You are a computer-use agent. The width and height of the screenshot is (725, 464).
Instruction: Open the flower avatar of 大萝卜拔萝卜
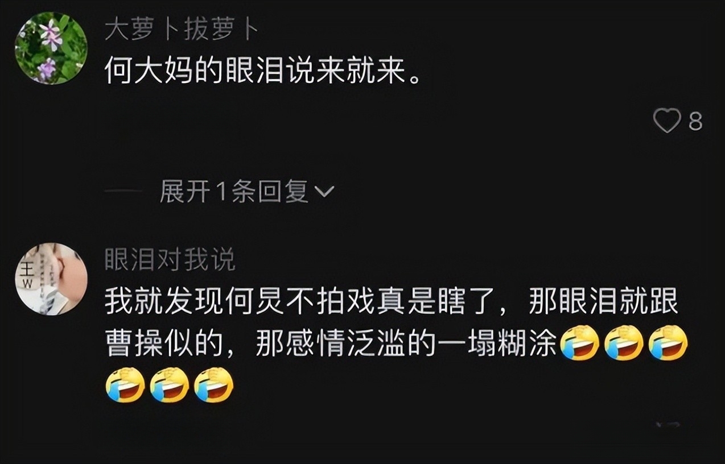click(51, 48)
